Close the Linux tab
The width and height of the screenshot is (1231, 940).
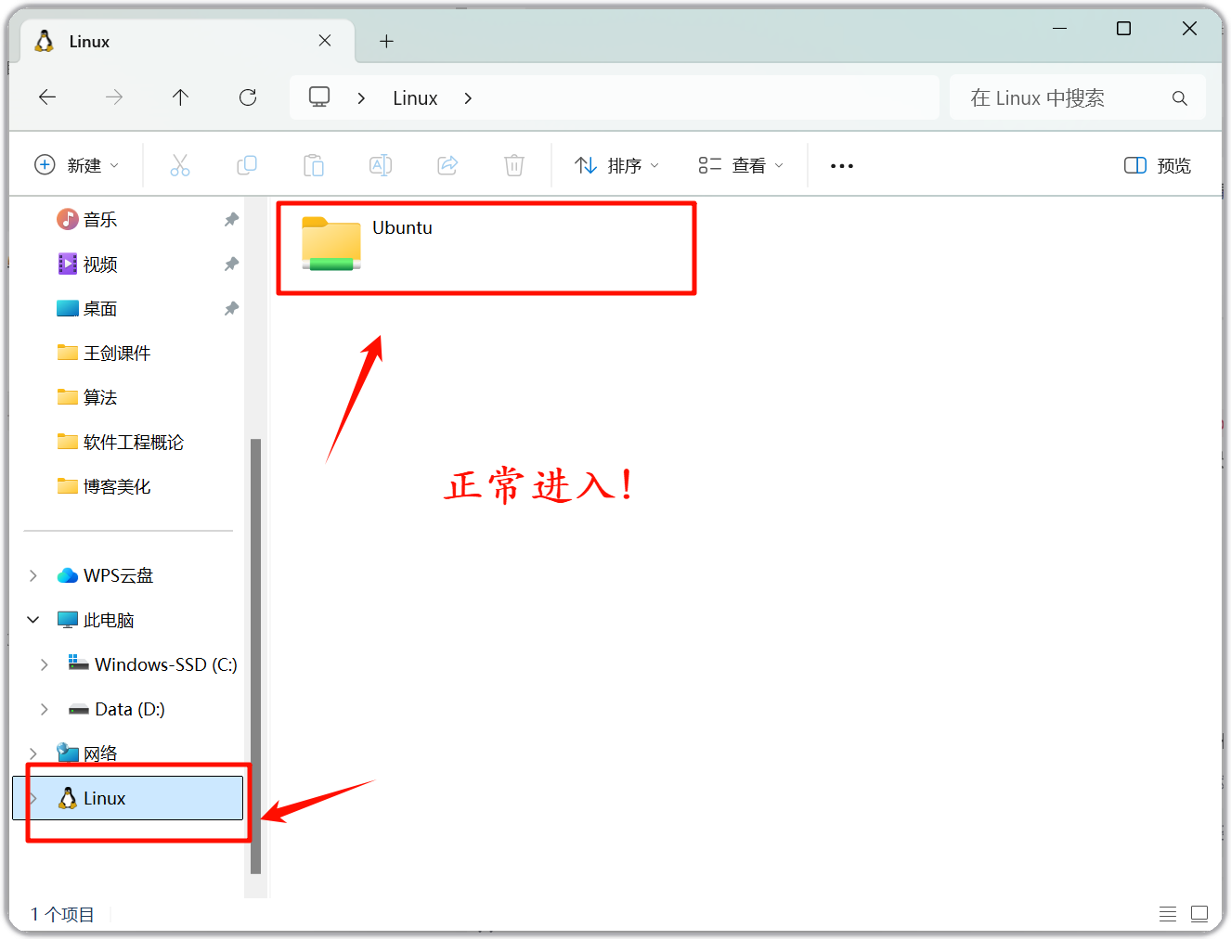click(x=325, y=41)
